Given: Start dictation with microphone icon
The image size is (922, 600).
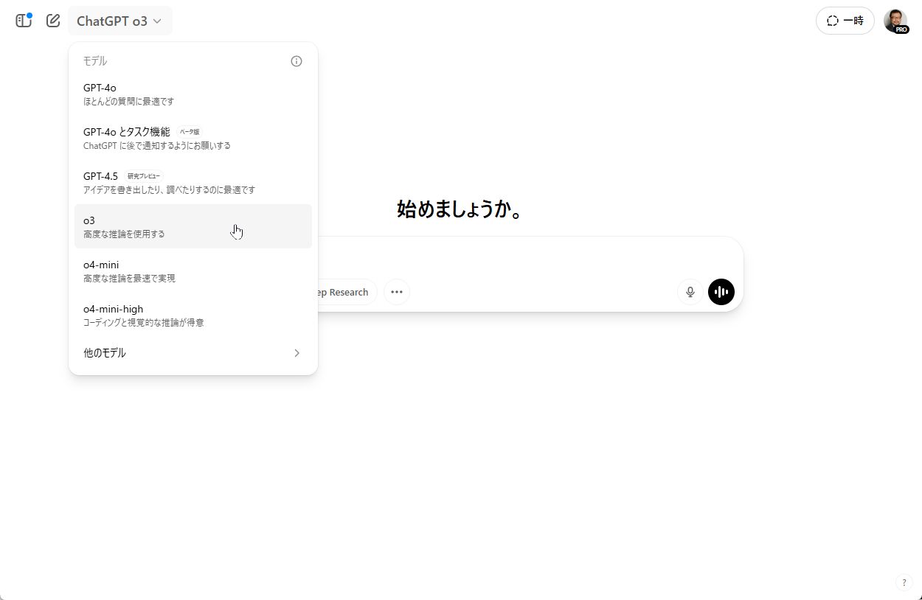Looking at the screenshot, I should [x=690, y=292].
